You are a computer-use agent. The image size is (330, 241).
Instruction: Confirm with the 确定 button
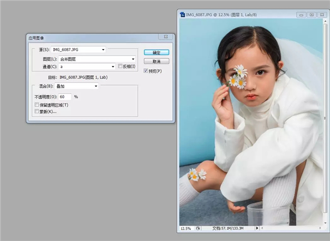[x=157, y=52]
